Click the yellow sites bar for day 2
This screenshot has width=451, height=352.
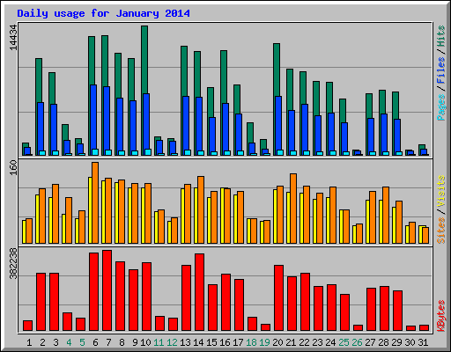37,219
